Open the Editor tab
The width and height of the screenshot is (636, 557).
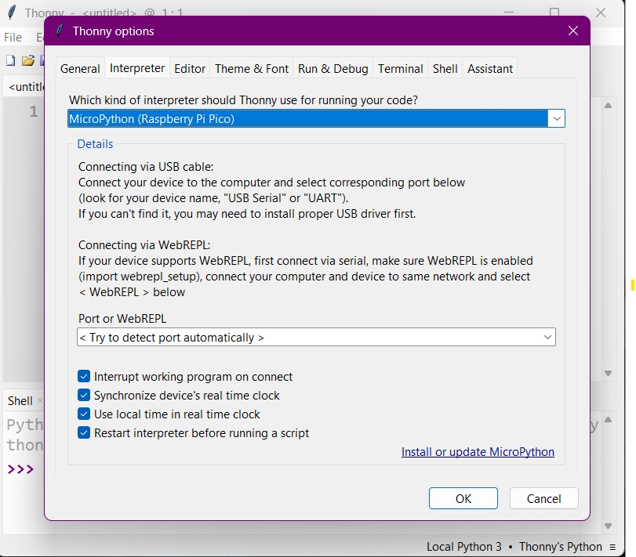pos(190,68)
